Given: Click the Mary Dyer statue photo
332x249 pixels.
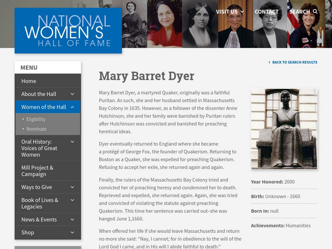Looking at the screenshot, I should (284, 129).
